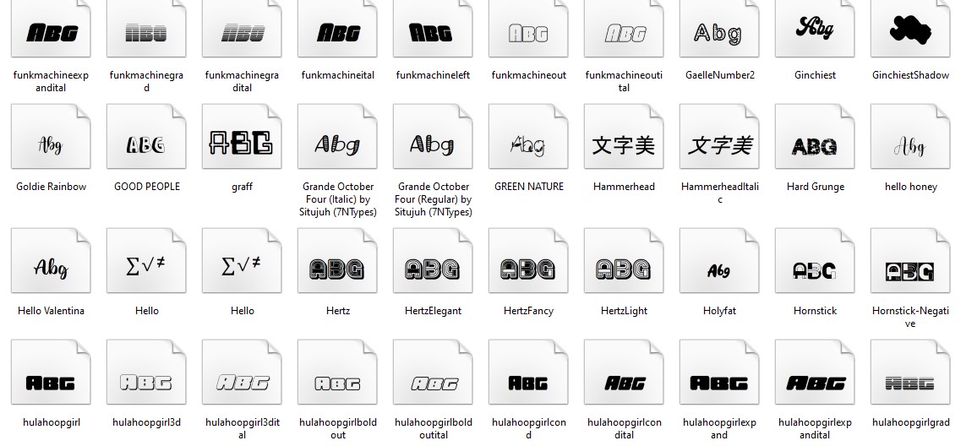Click the HertzFancy font thumbnail
The image size is (966, 446).
point(528,269)
